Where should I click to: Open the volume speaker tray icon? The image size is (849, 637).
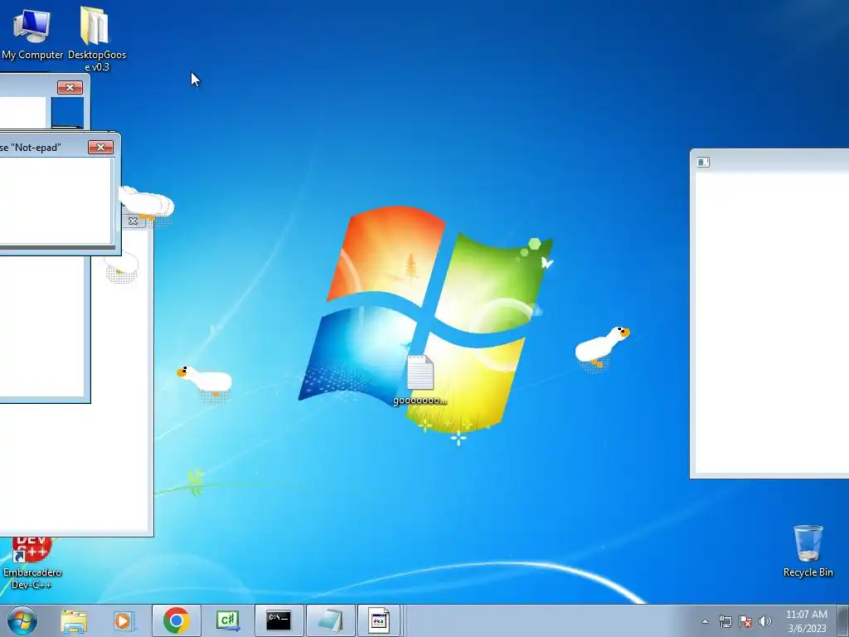765,621
